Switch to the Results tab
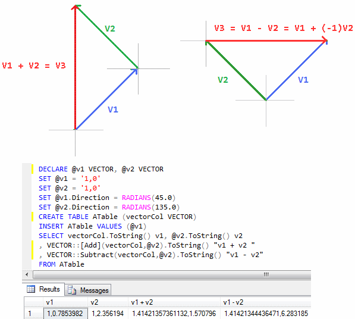 pos(43,289)
